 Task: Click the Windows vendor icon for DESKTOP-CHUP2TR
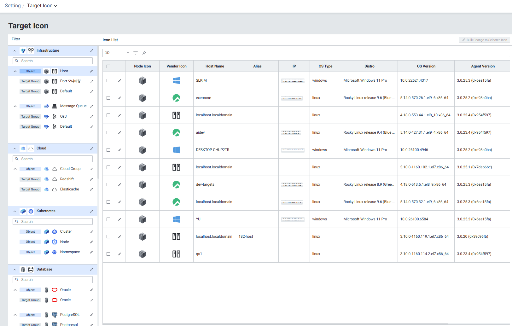tap(176, 150)
